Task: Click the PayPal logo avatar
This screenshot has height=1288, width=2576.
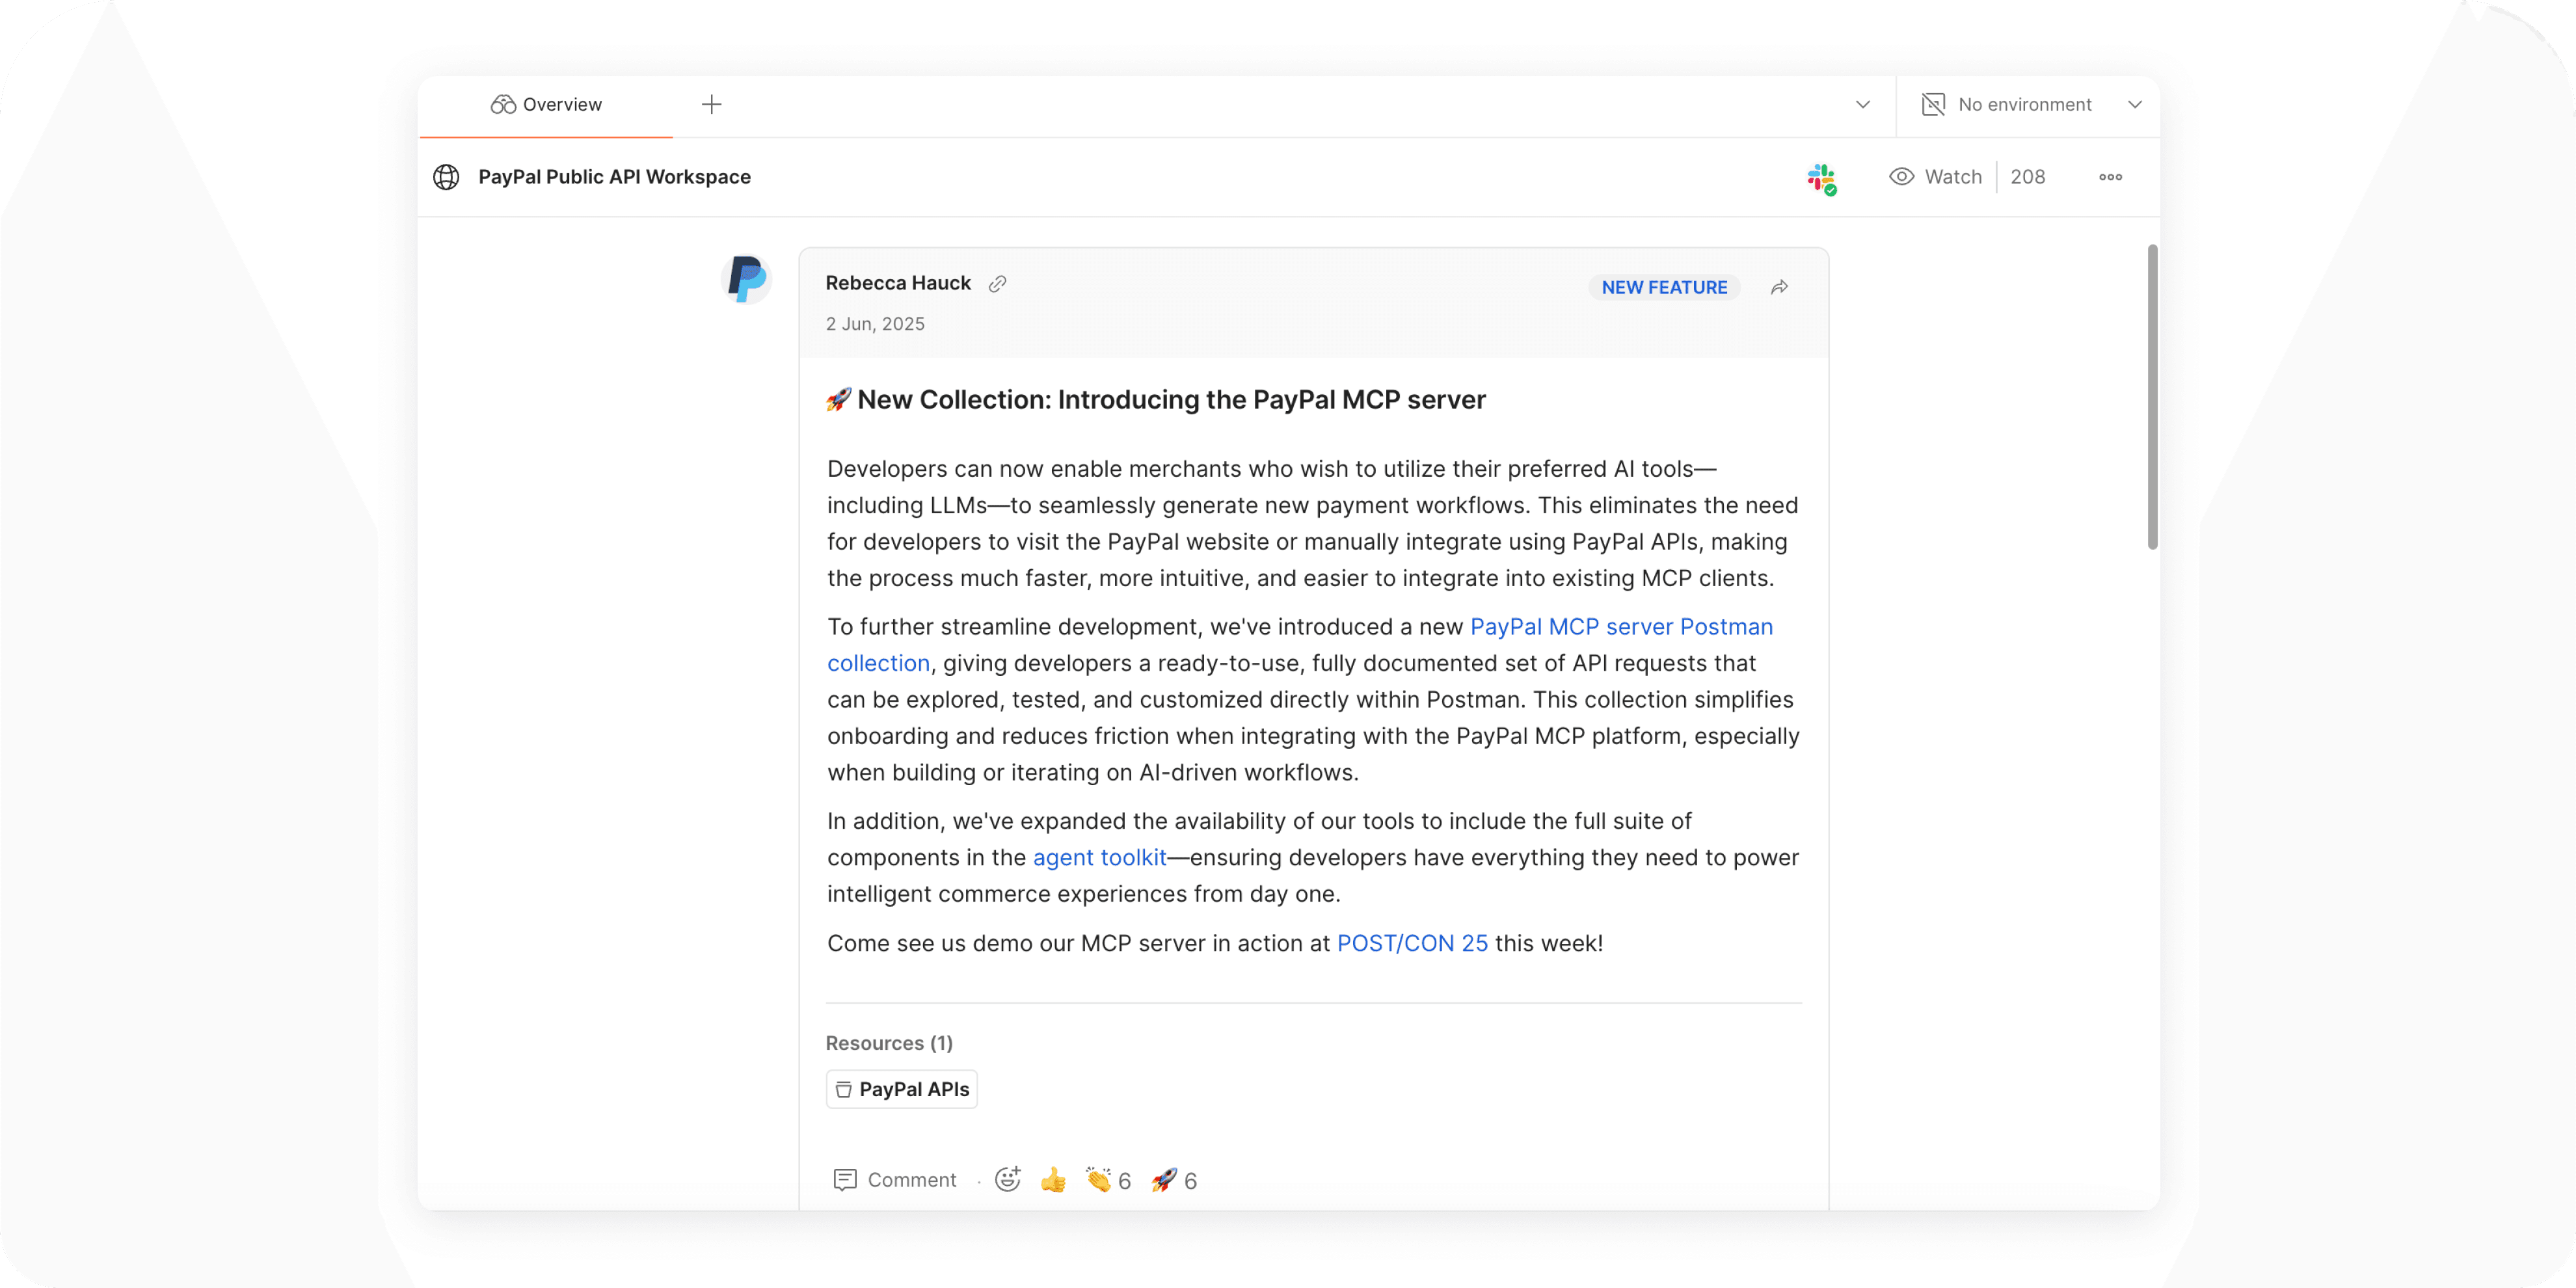Action: (x=746, y=279)
